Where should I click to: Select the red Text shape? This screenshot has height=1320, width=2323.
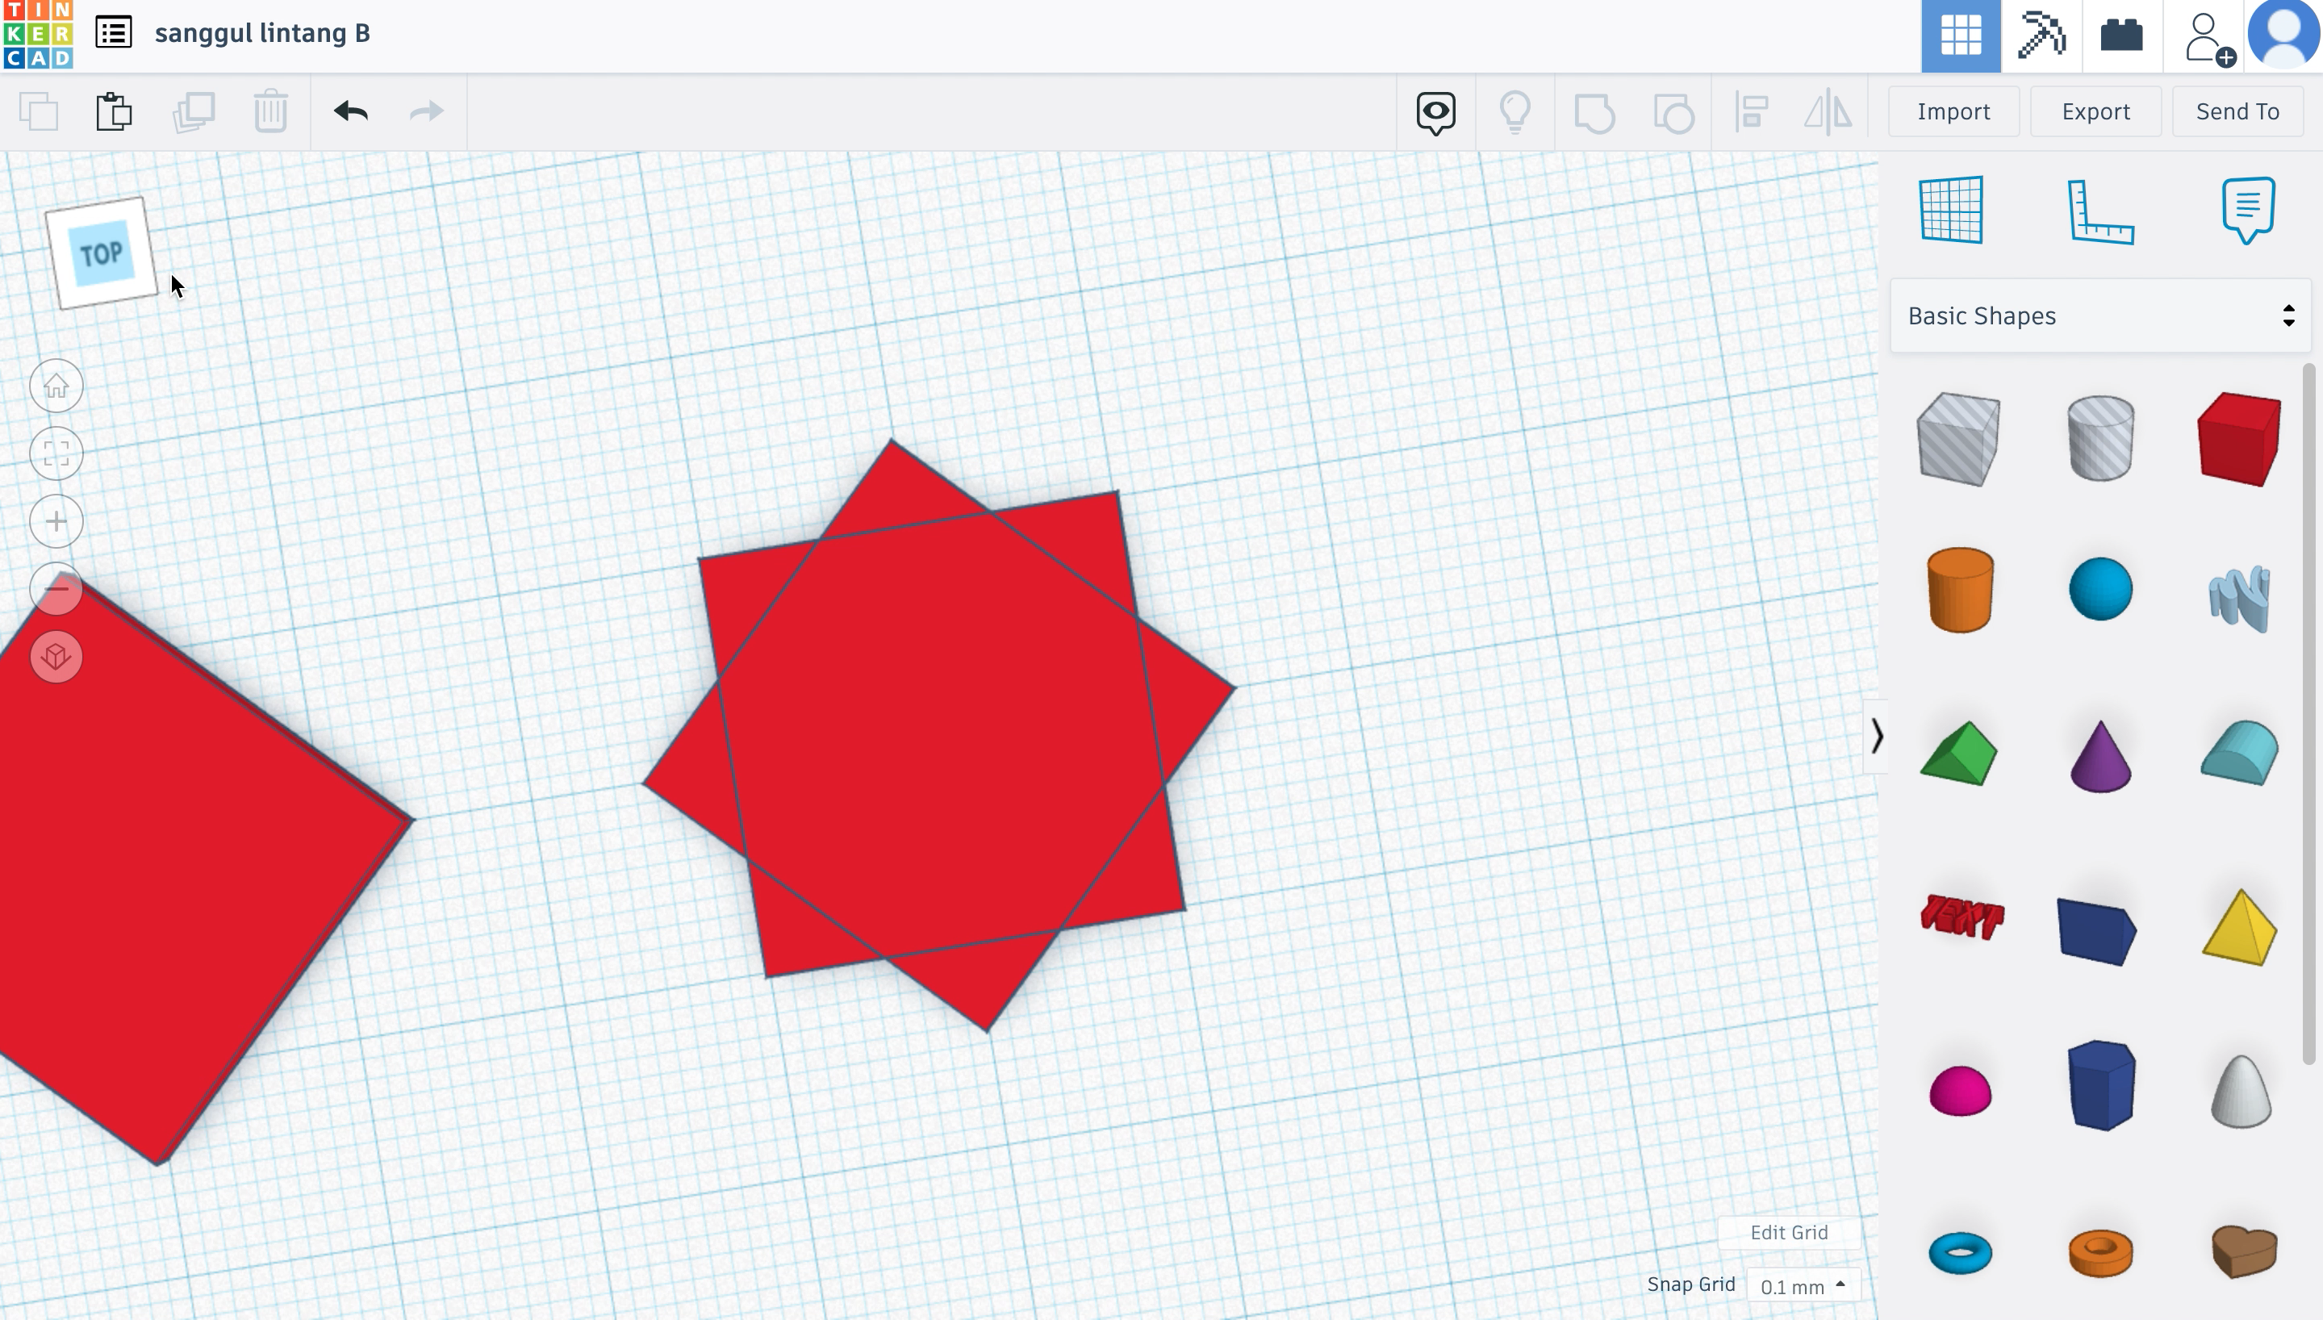click(x=1962, y=917)
